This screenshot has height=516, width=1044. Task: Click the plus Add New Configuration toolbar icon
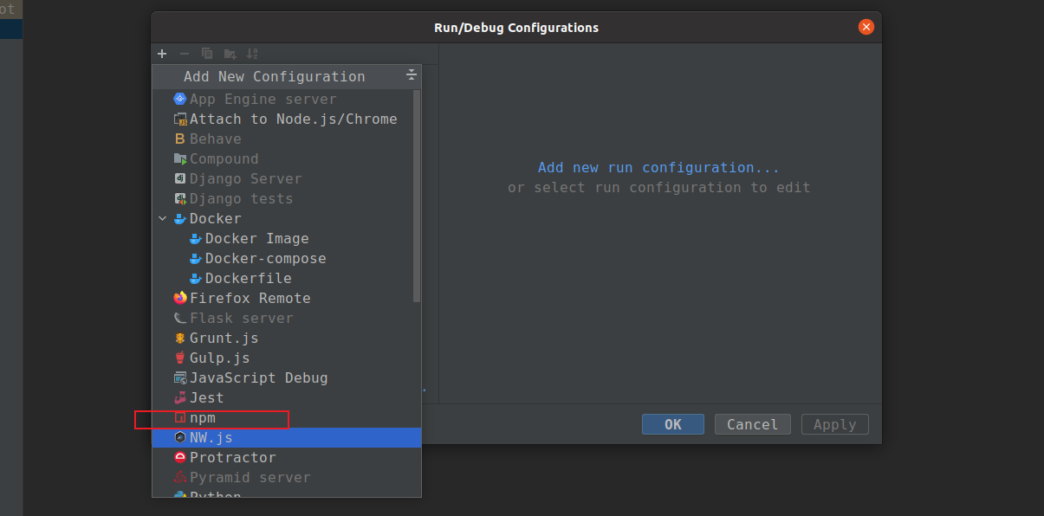tap(162, 54)
